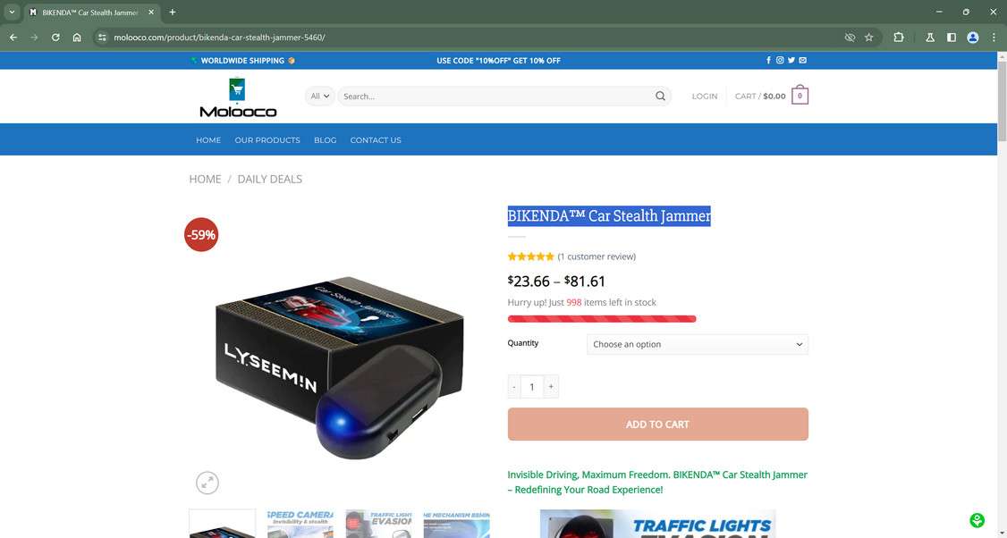Open the shopping cart bag icon

click(800, 95)
